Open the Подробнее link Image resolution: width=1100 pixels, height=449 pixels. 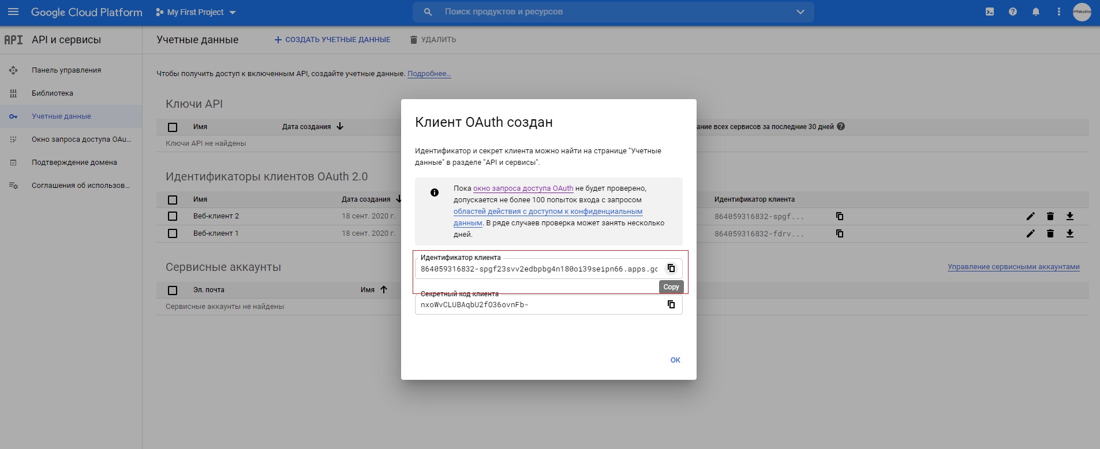(x=429, y=74)
